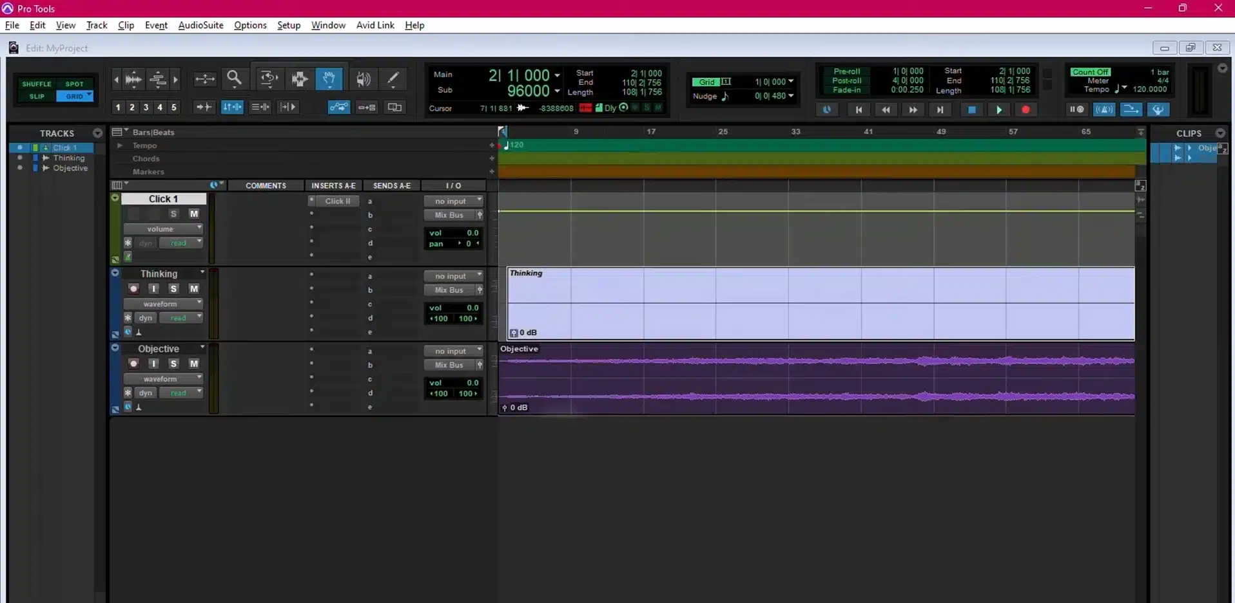Open Grid value dropdown arrow
The width and height of the screenshot is (1235, 603).
[x=791, y=82]
